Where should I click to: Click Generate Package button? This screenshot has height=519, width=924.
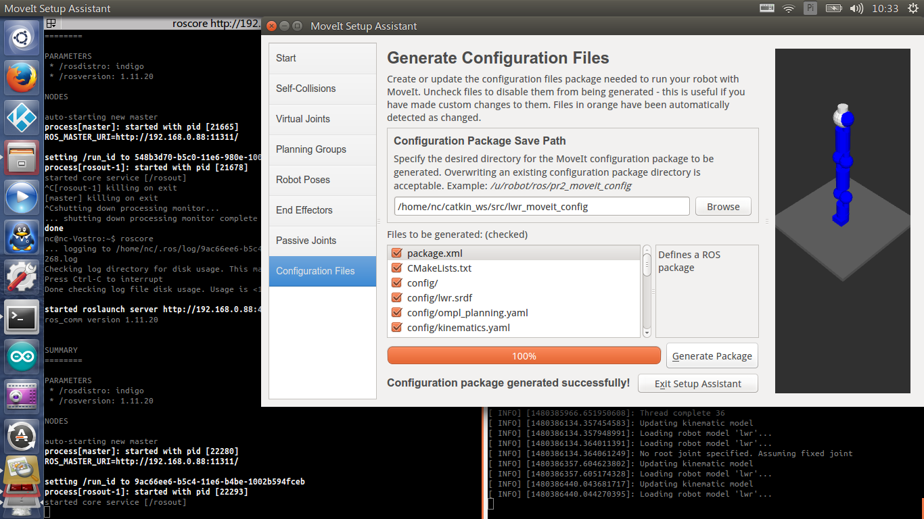coord(712,356)
